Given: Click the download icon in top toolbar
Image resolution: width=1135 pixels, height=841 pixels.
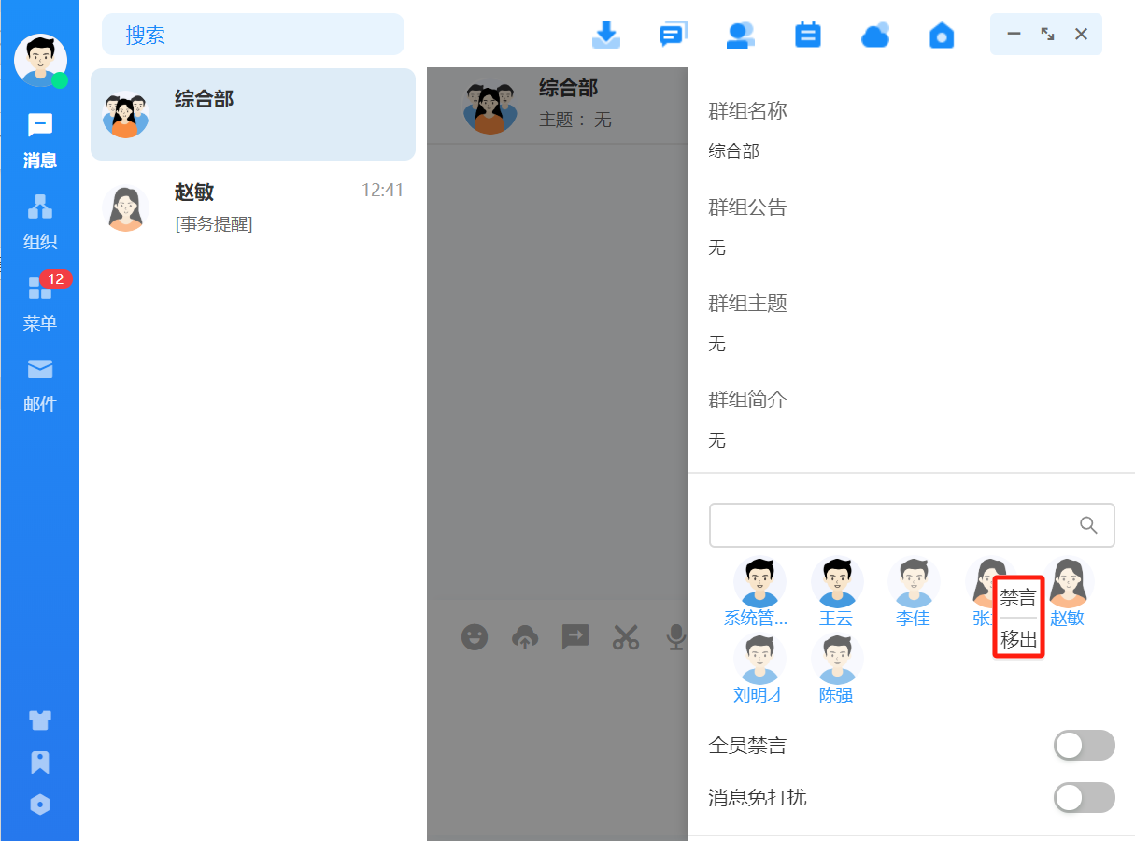Looking at the screenshot, I should tap(606, 35).
